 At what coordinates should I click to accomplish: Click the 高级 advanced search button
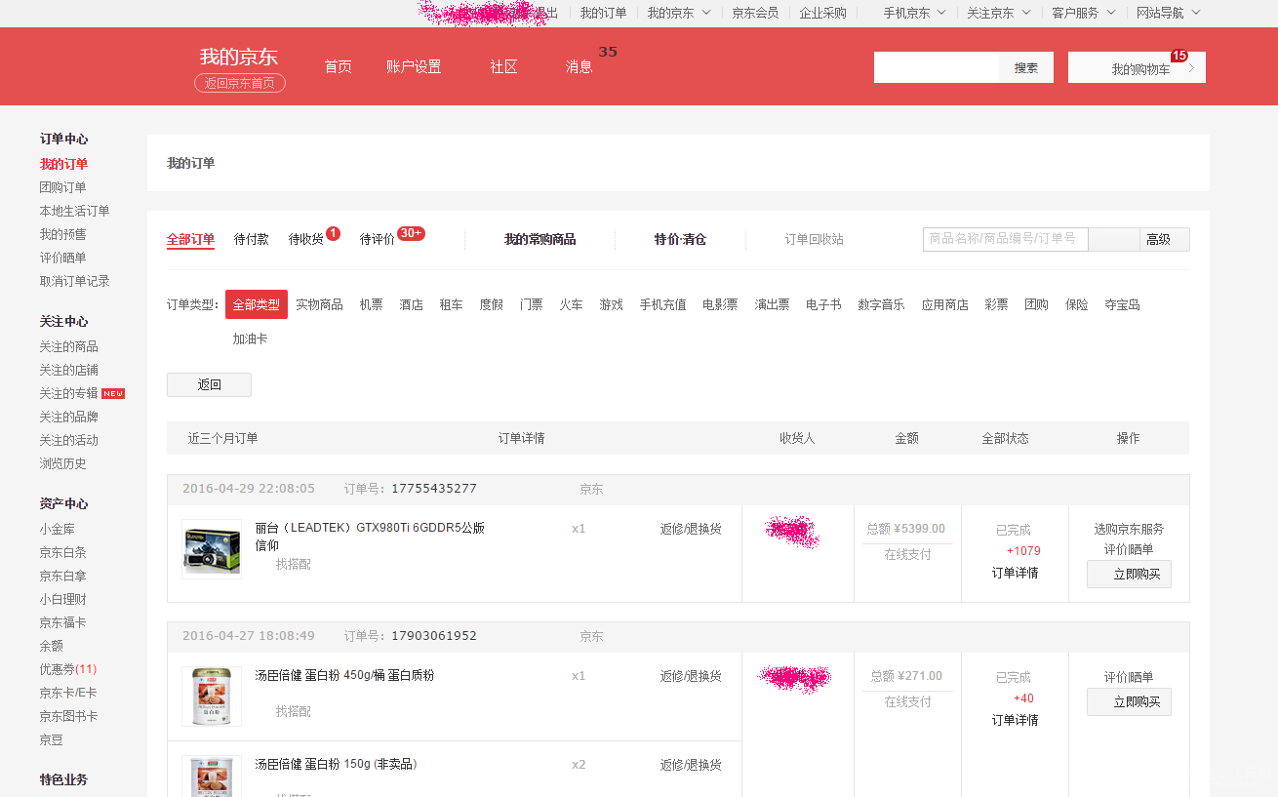coord(1164,239)
